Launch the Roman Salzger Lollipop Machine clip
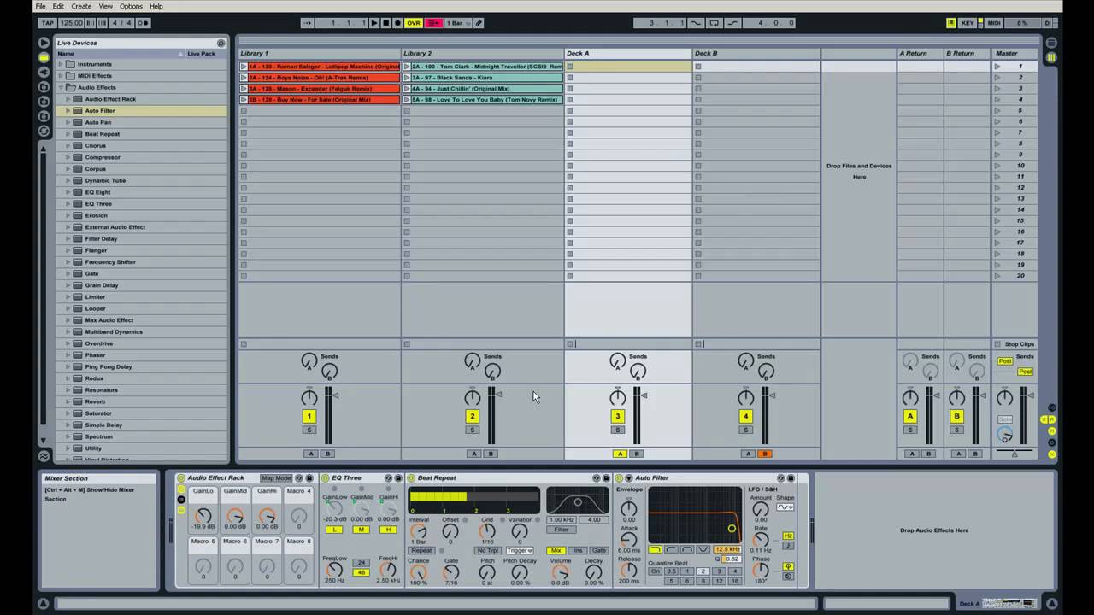Image resolution: width=1094 pixels, height=615 pixels. (244, 67)
